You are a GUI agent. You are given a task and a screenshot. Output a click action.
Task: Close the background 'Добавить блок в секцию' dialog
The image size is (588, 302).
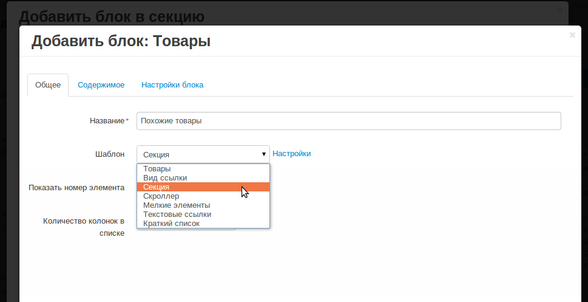pyautogui.click(x=560, y=11)
